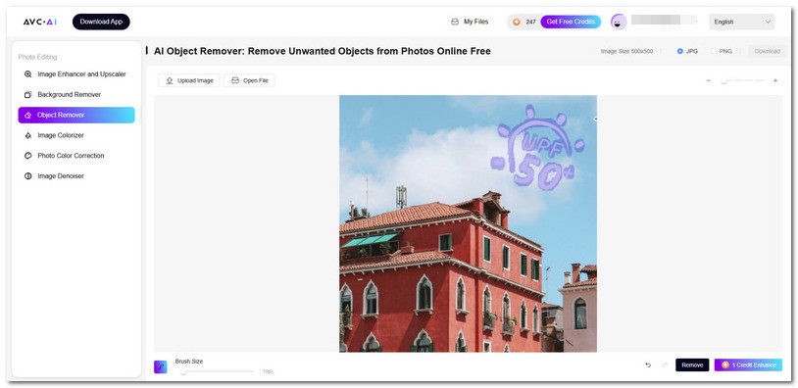Click the Upload Image button
Viewport: 798px width, 388px height.
[189, 80]
